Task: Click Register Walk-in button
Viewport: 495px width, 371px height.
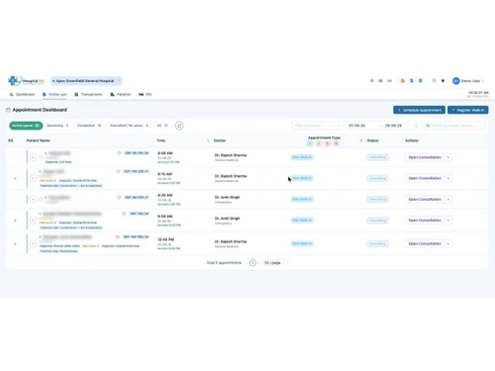Action: tap(468, 110)
